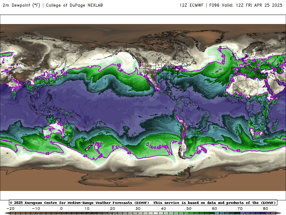Click the ECMWF copyright notice banner
The width and height of the screenshot is (286, 215).
(143, 202)
